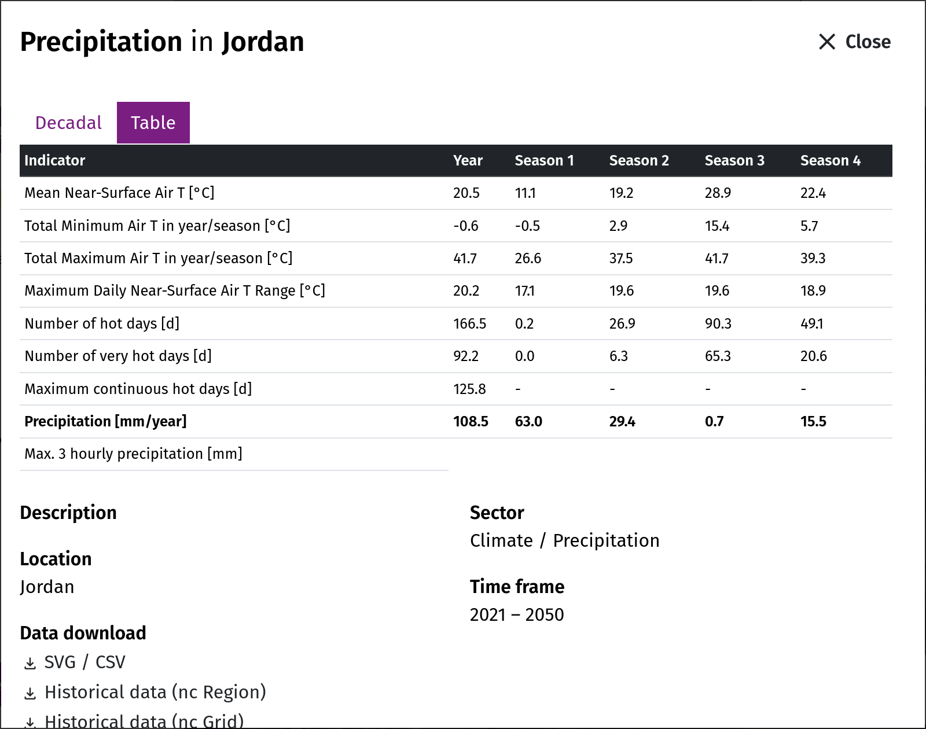
Task: Click the Year column header
Action: (468, 160)
